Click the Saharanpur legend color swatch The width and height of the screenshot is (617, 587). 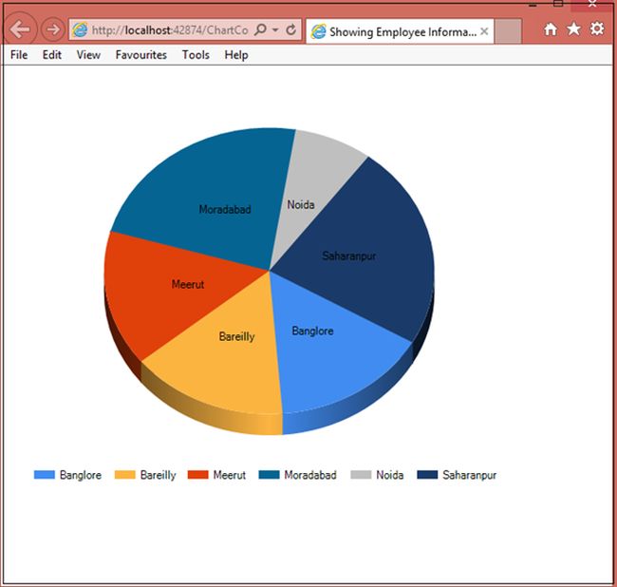[427, 475]
